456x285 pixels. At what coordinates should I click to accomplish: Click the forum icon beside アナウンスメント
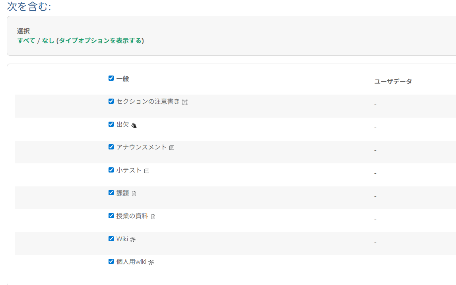click(x=172, y=148)
